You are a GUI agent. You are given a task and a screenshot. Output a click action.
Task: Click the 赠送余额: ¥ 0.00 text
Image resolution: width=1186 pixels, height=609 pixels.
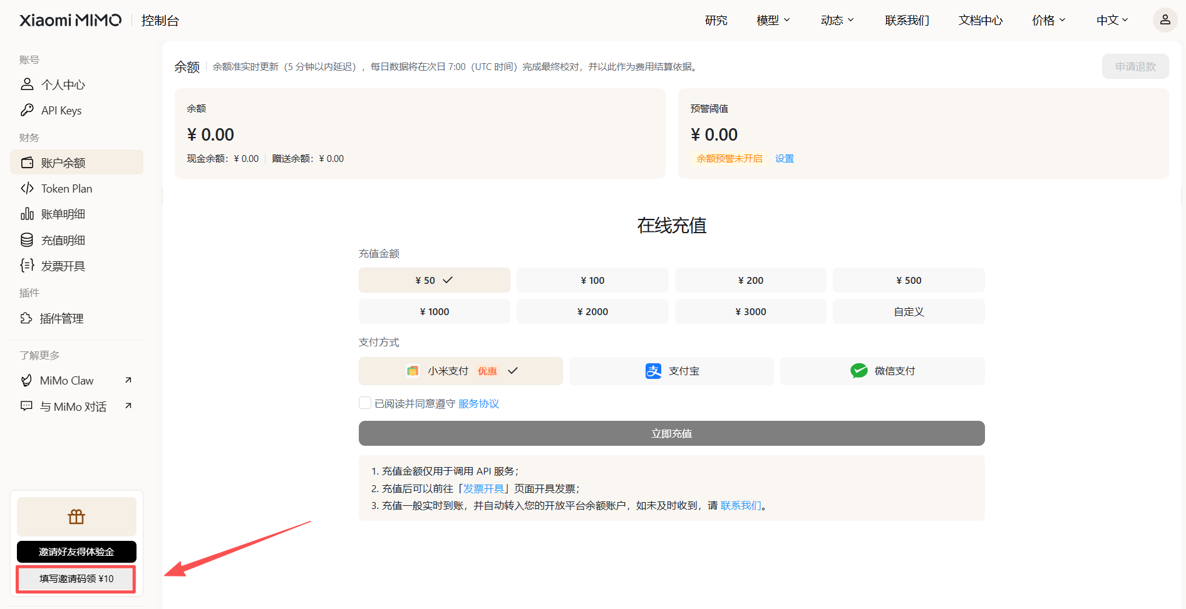308,159
